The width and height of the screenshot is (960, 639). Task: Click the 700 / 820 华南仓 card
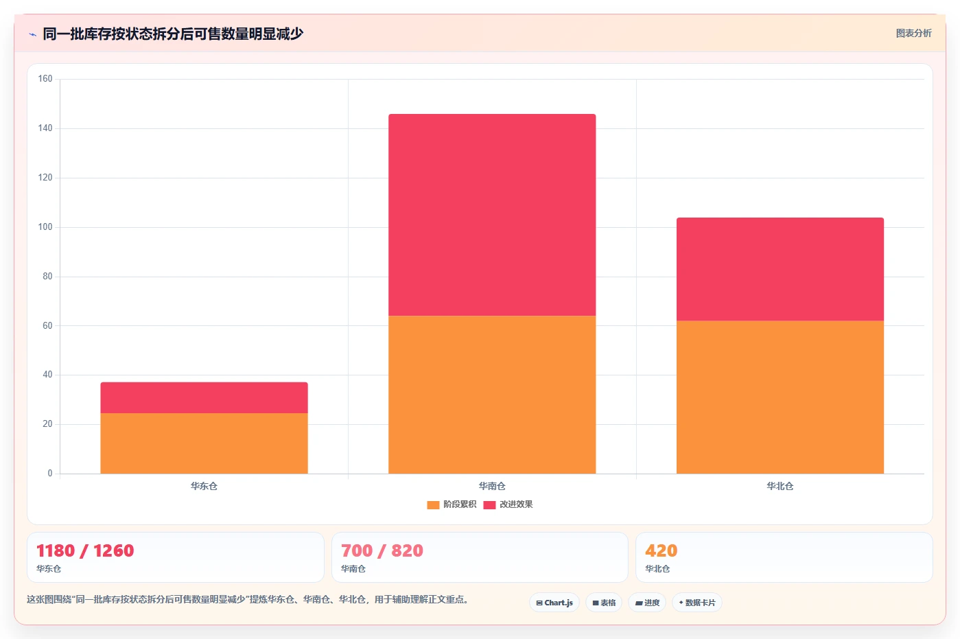480,557
